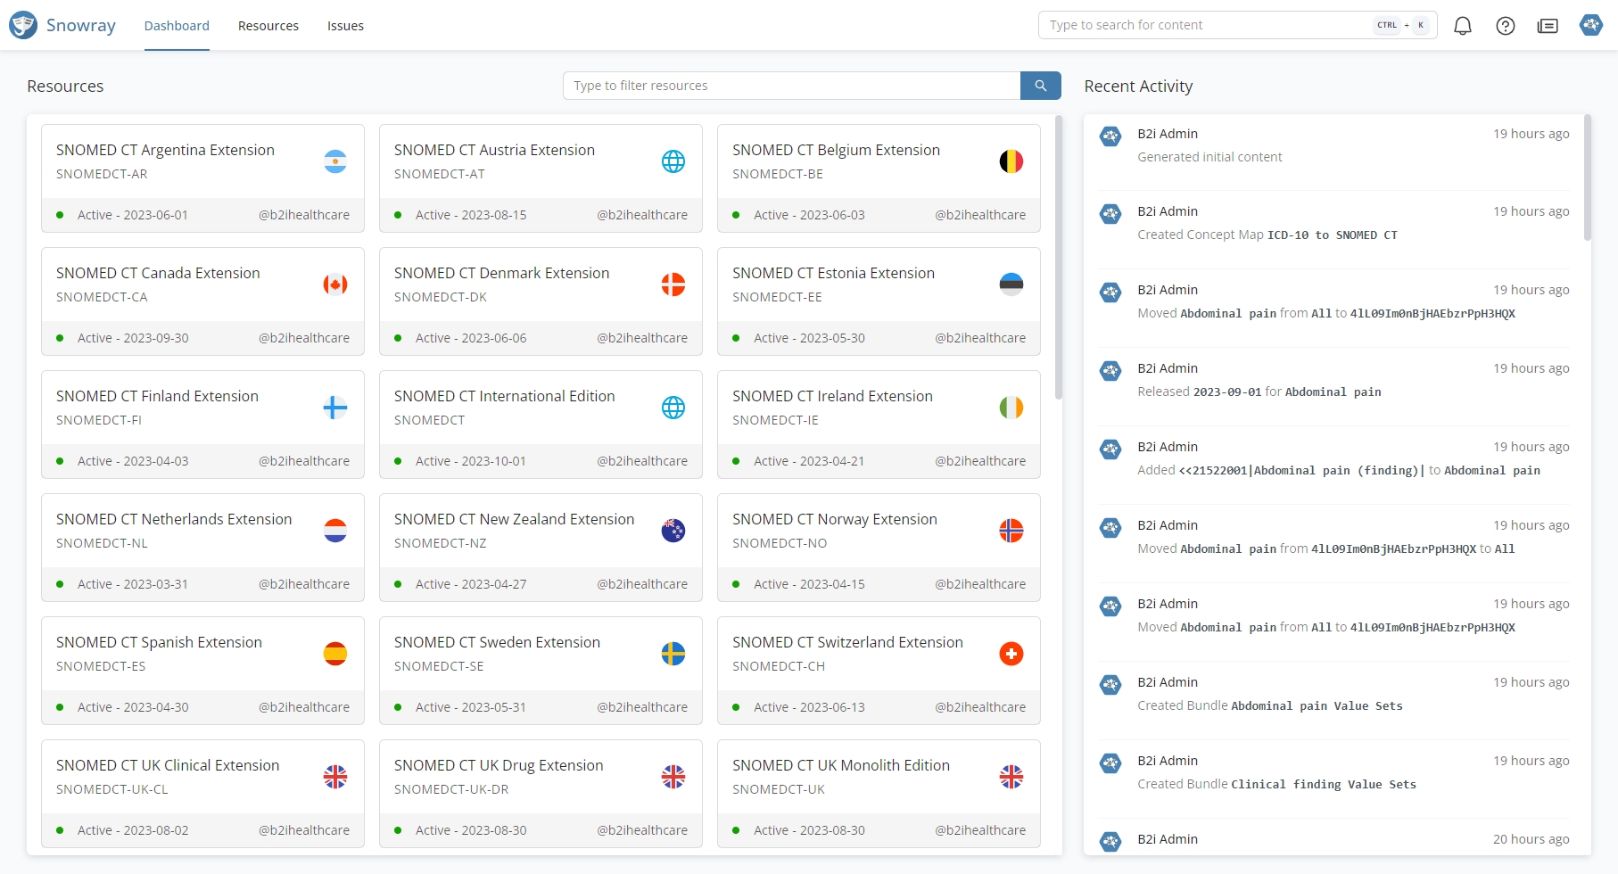
Task: Open the notifications bell
Action: coord(1463,26)
